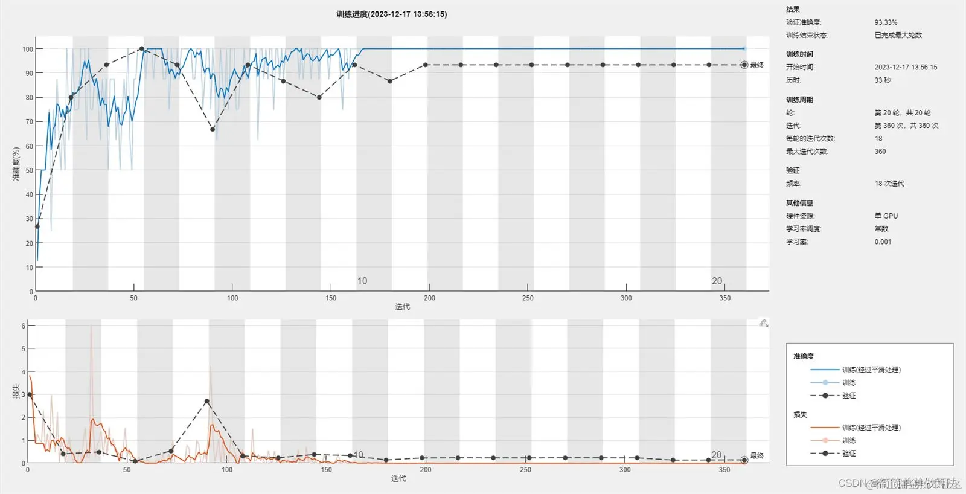966x494 pixels.
Task: Select the 0.001 learning rate value
Action: (x=883, y=242)
